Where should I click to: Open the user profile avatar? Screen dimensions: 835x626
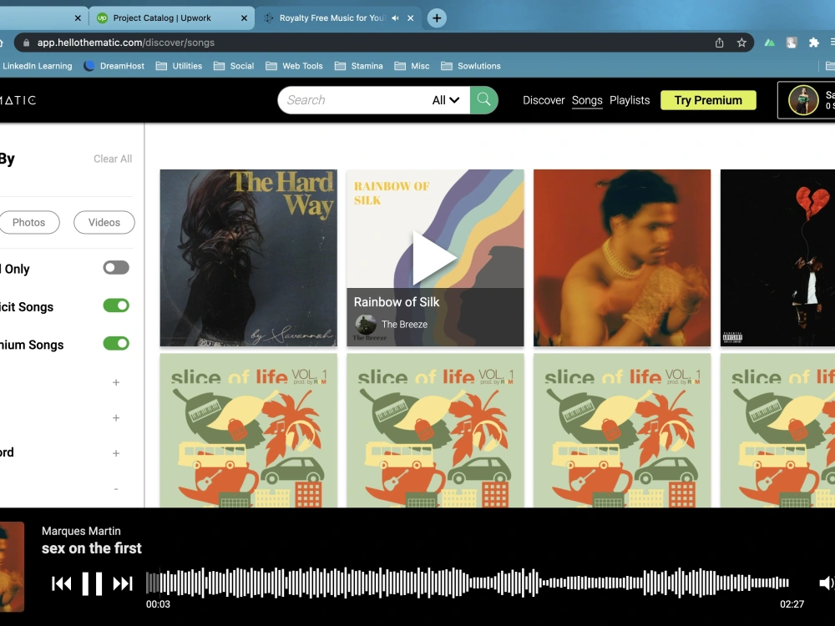803,100
